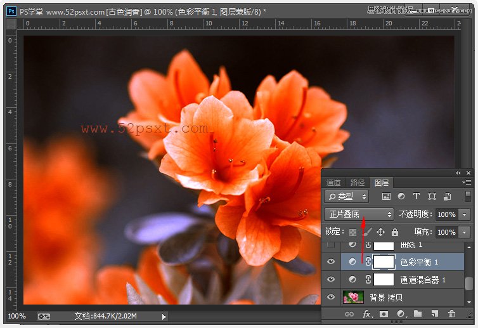The height and width of the screenshot is (328, 478).
Task: Select the 曲线 1 layer mask thumbnail
Action: pos(384,246)
